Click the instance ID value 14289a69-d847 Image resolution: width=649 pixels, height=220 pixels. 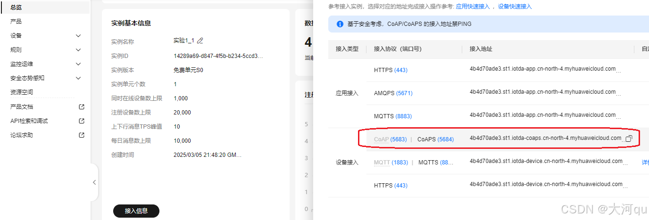pos(218,56)
